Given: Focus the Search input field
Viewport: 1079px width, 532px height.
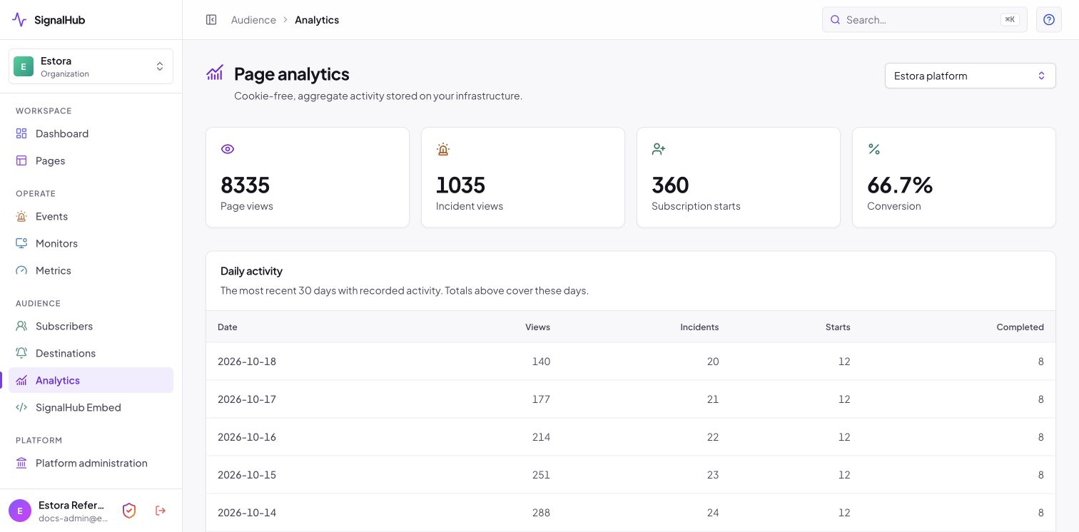Looking at the screenshot, I should 924,20.
